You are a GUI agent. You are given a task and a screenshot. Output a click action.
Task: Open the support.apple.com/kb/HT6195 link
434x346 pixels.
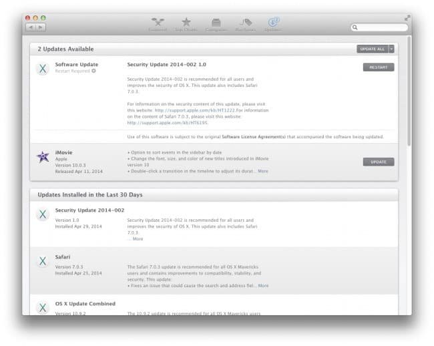(167, 123)
